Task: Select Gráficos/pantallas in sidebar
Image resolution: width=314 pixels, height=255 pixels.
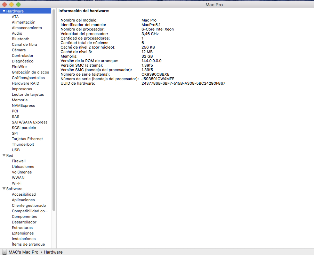Action: [x=28, y=78]
